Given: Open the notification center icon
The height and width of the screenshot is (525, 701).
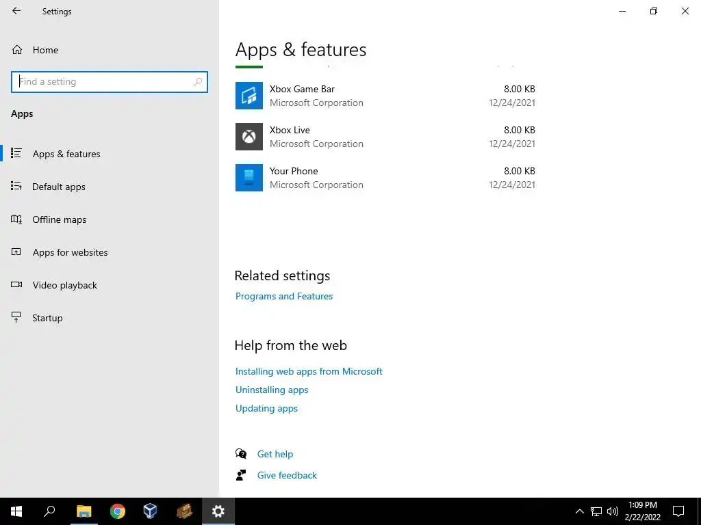Looking at the screenshot, I should point(678,511).
